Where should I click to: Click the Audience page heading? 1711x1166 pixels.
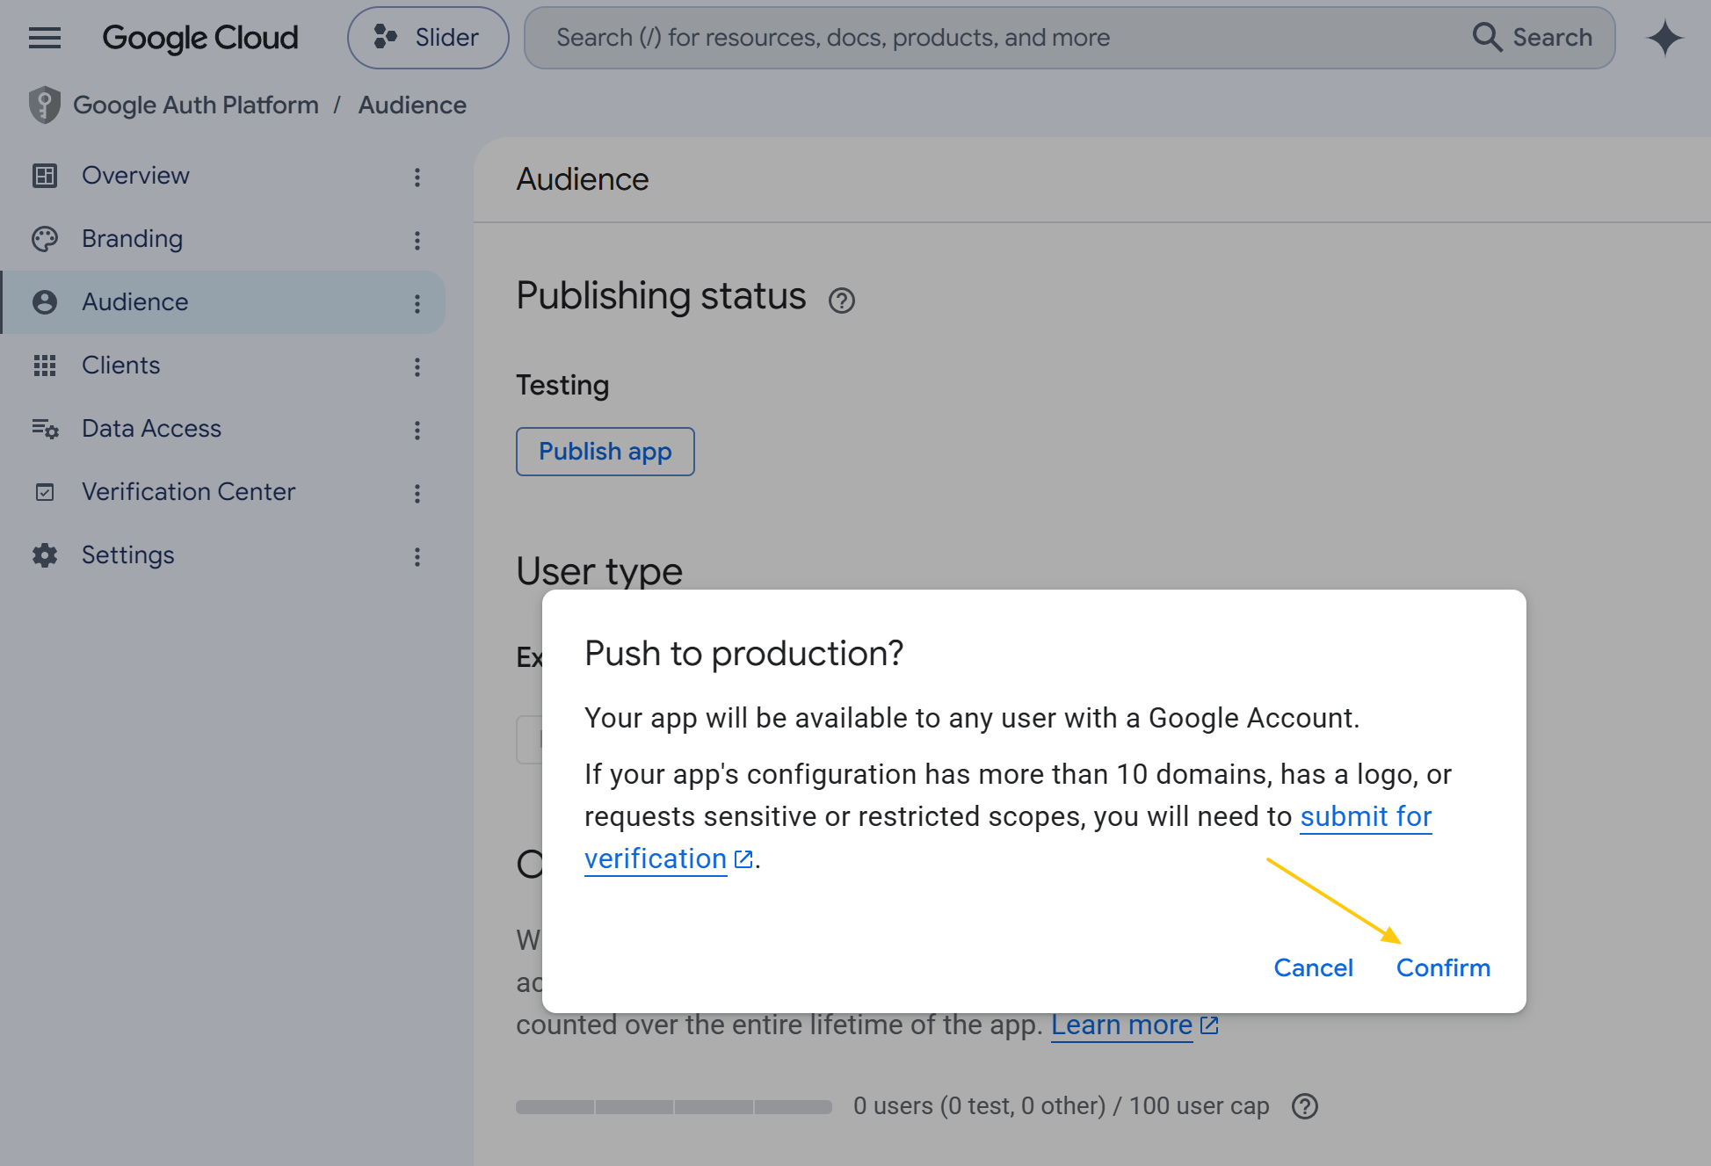tap(583, 179)
